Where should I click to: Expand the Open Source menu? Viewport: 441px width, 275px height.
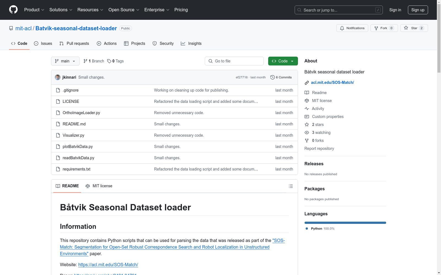tap(124, 10)
